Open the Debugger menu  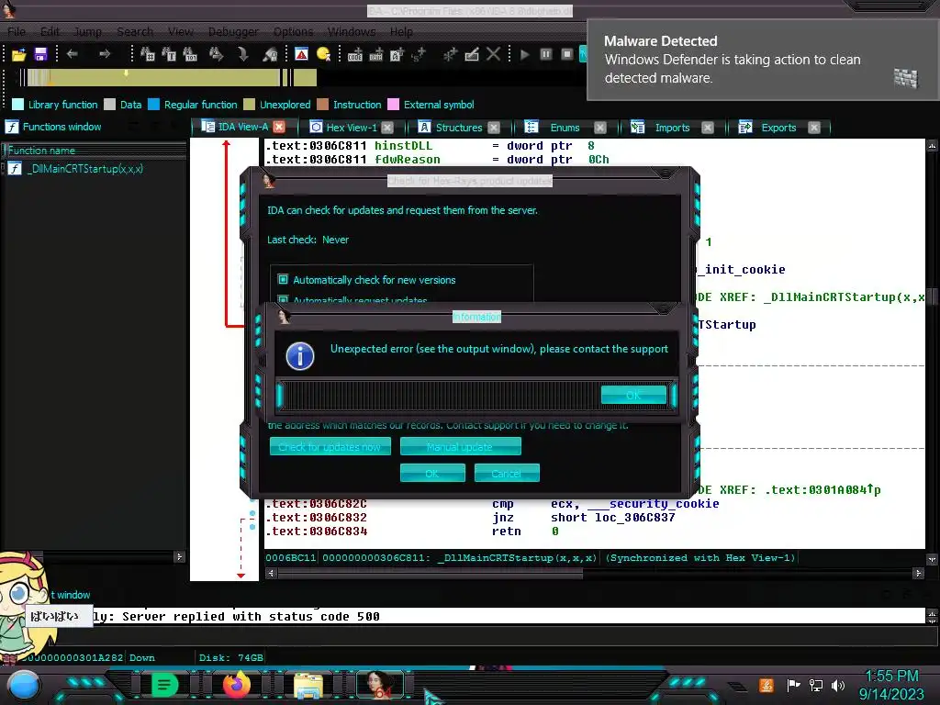pos(233,31)
